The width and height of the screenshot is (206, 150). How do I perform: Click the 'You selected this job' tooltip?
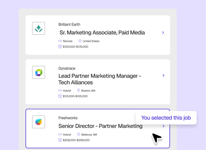click(x=166, y=118)
